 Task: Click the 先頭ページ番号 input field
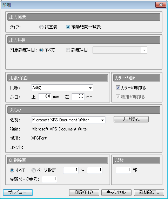[x=49, y=179]
